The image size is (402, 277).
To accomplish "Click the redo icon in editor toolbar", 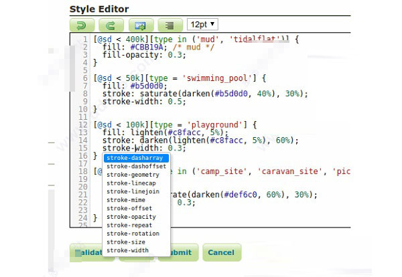I will [x=111, y=25].
